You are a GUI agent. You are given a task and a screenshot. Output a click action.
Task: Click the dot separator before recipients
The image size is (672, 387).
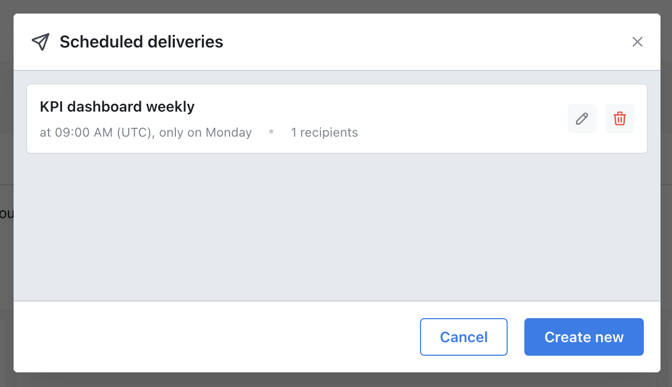pyautogui.click(x=271, y=132)
